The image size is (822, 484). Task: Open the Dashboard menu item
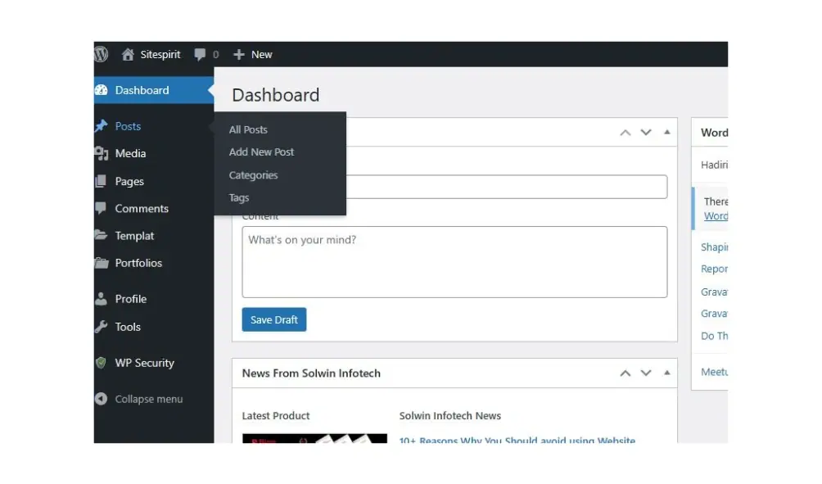click(x=154, y=90)
